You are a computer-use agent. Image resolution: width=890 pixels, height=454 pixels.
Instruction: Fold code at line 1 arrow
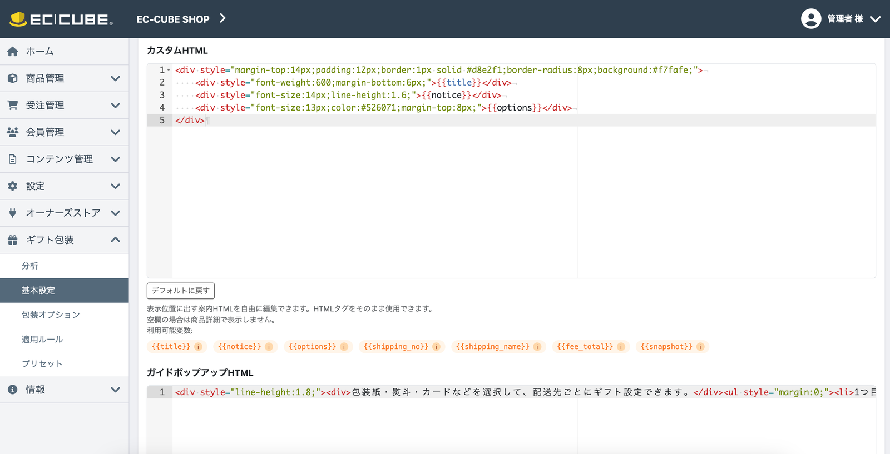point(169,70)
